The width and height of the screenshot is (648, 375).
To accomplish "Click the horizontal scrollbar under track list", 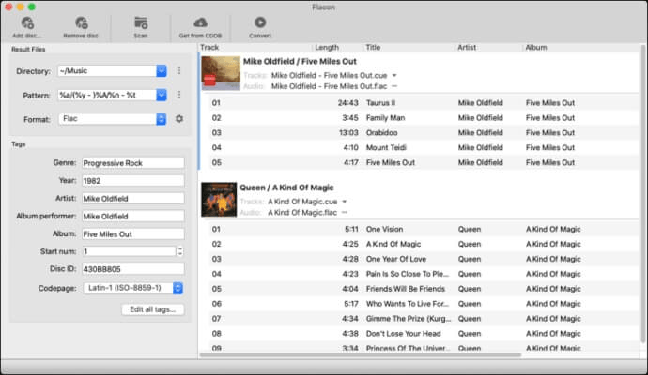I will [x=361, y=354].
